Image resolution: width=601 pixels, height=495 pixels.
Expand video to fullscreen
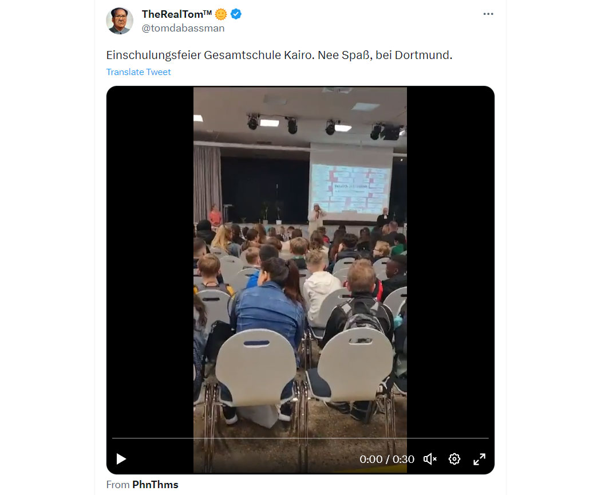[479, 459]
